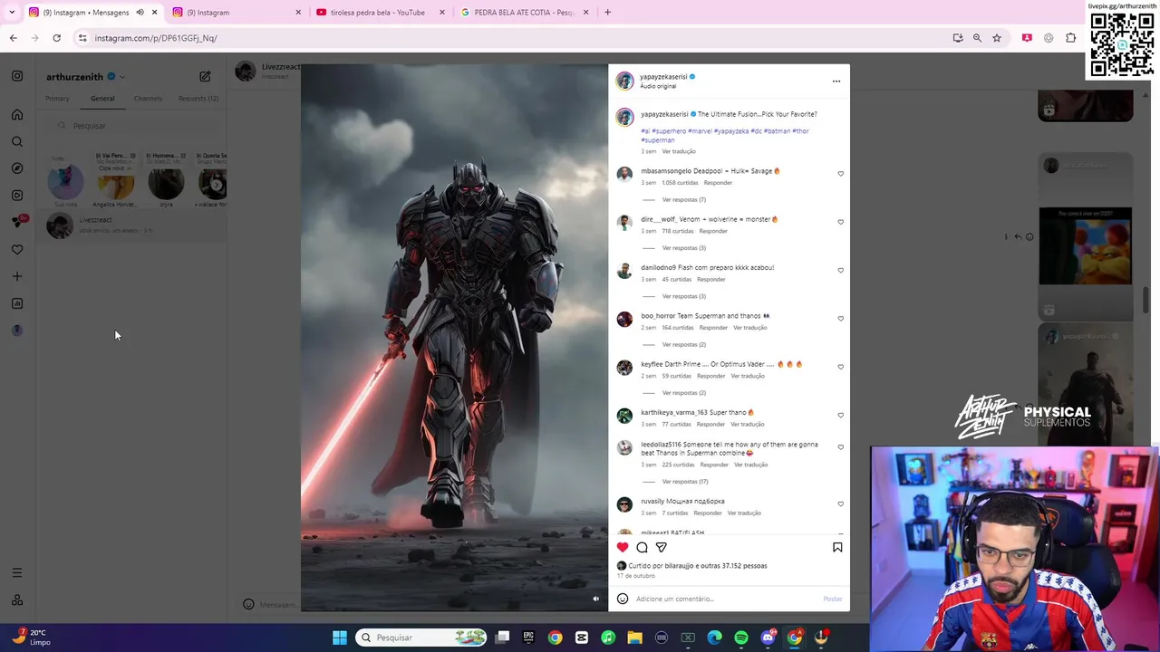Open the dashboard chart icon in sidebar
1160x652 pixels.
click(x=17, y=303)
